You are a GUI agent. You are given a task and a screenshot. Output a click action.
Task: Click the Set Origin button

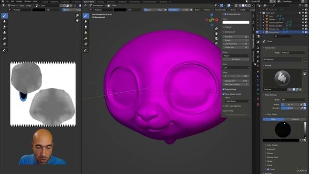(236, 59)
